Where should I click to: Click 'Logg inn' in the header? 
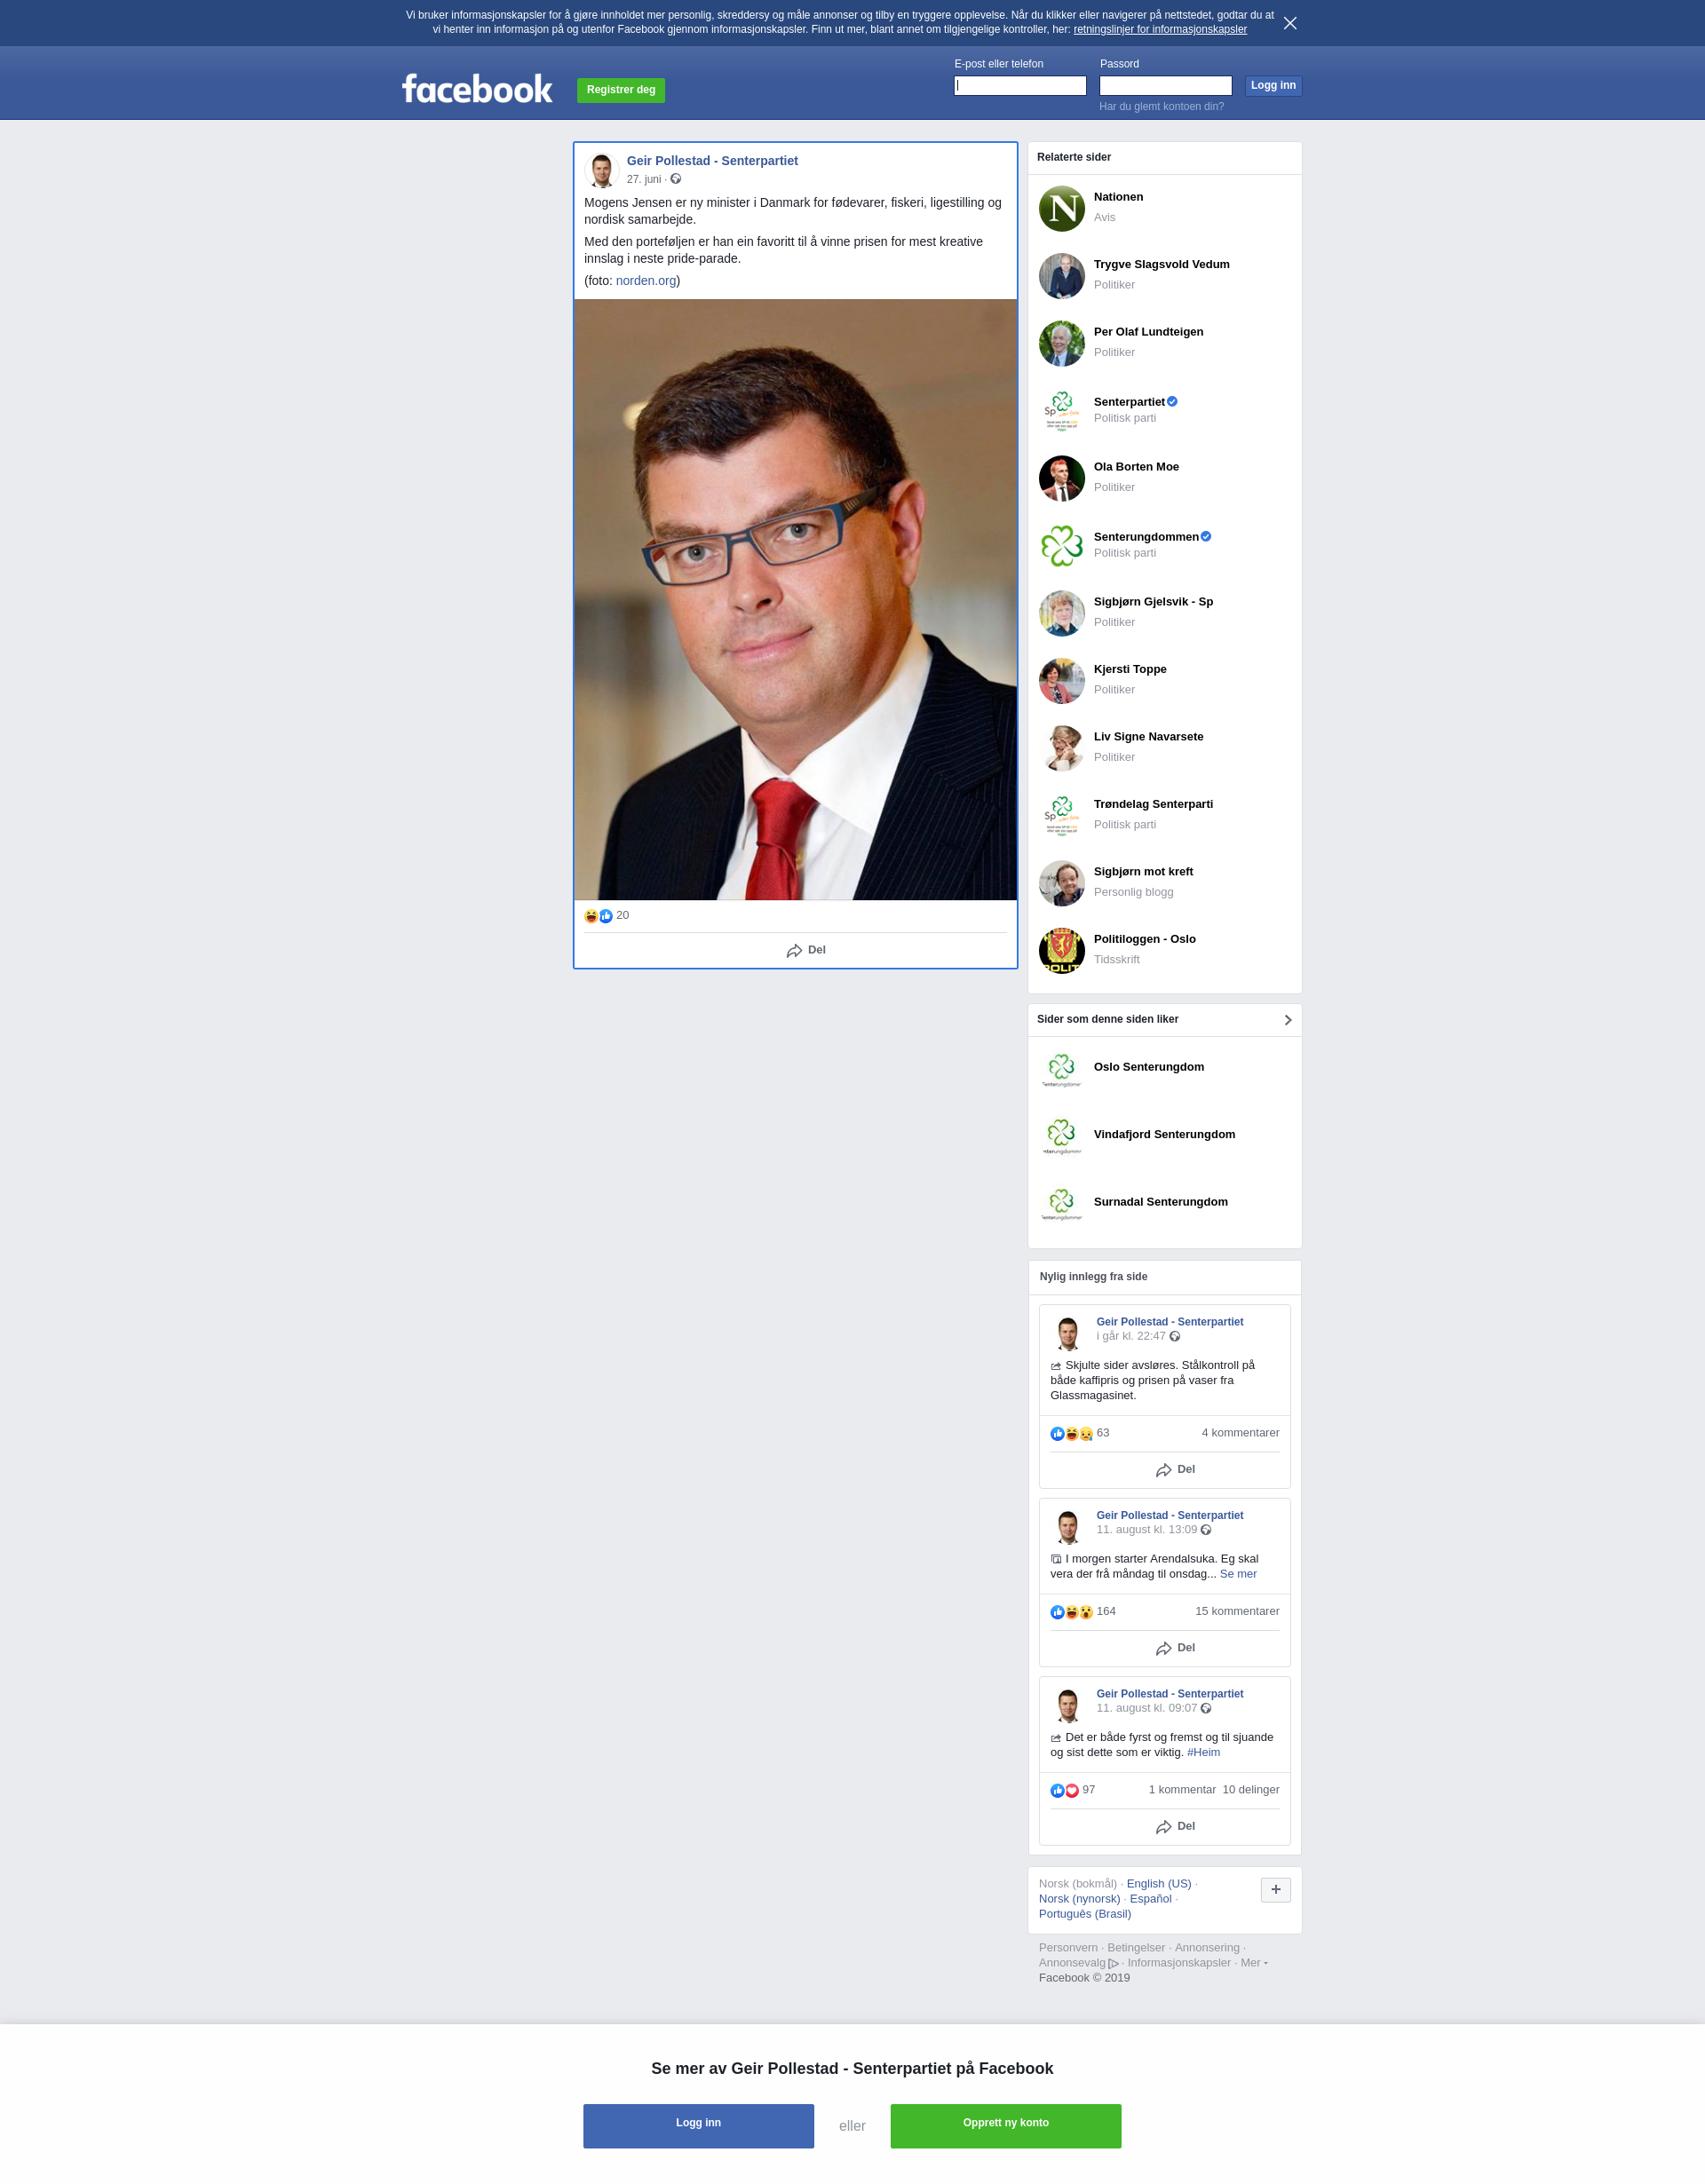point(1273,86)
